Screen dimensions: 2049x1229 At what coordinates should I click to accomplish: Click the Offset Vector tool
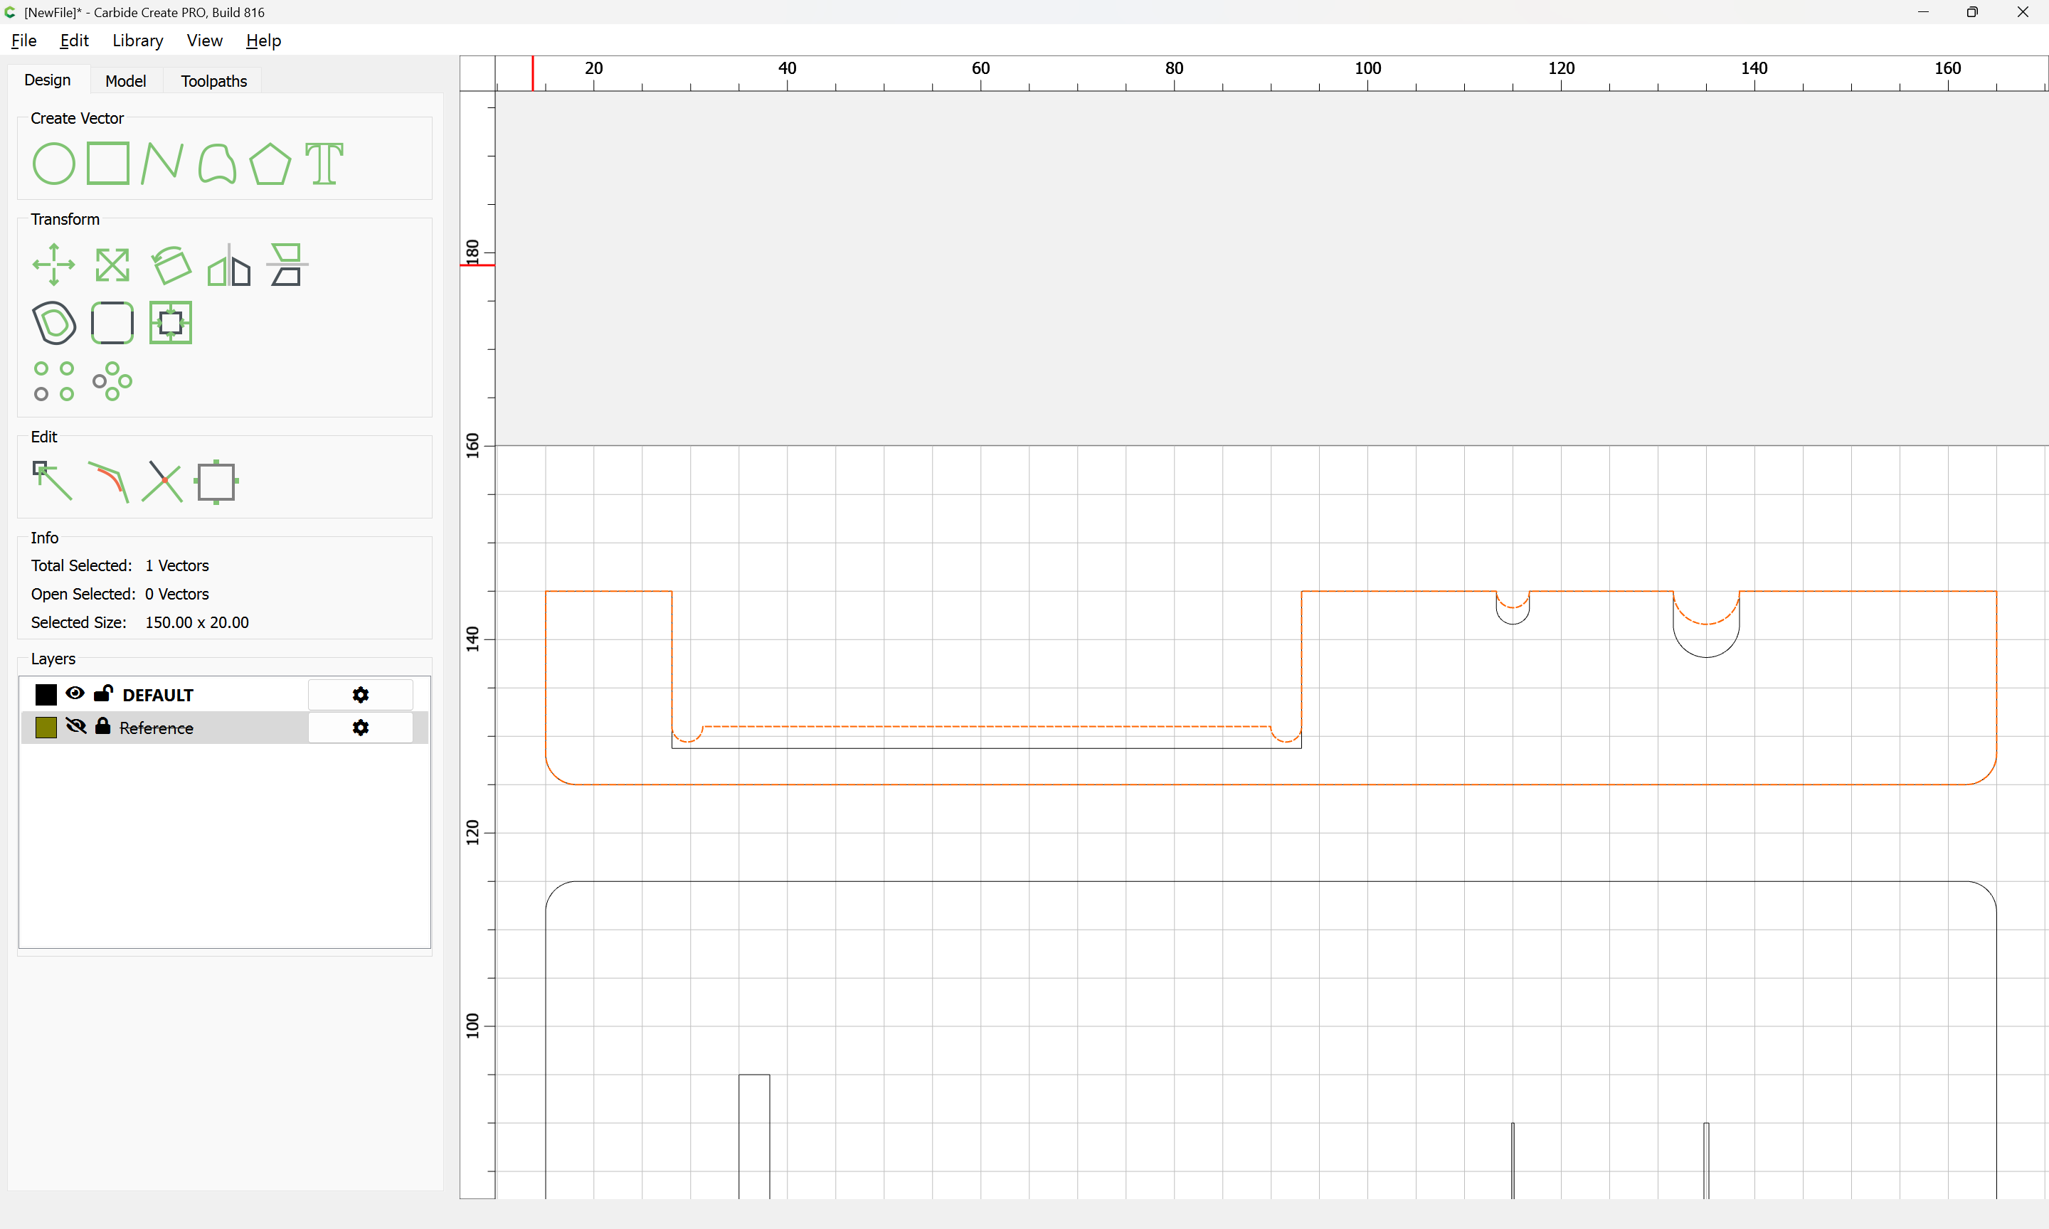click(54, 323)
